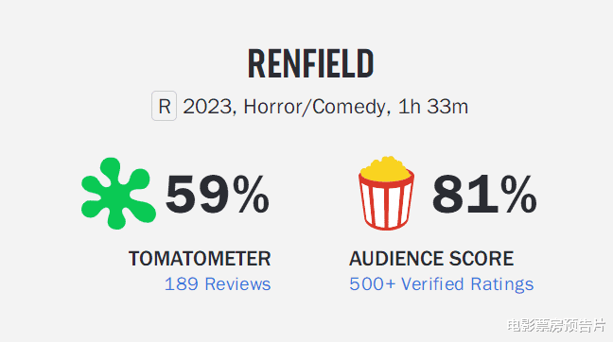Viewport: 613px width, 342px height.
Task: Click the percent sign after 59
Action: (x=251, y=194)
